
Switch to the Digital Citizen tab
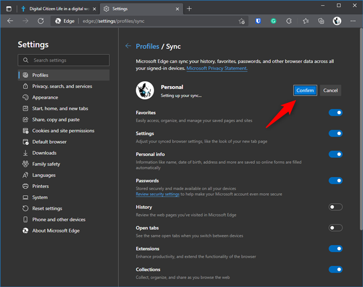click(x=56, y=8)
